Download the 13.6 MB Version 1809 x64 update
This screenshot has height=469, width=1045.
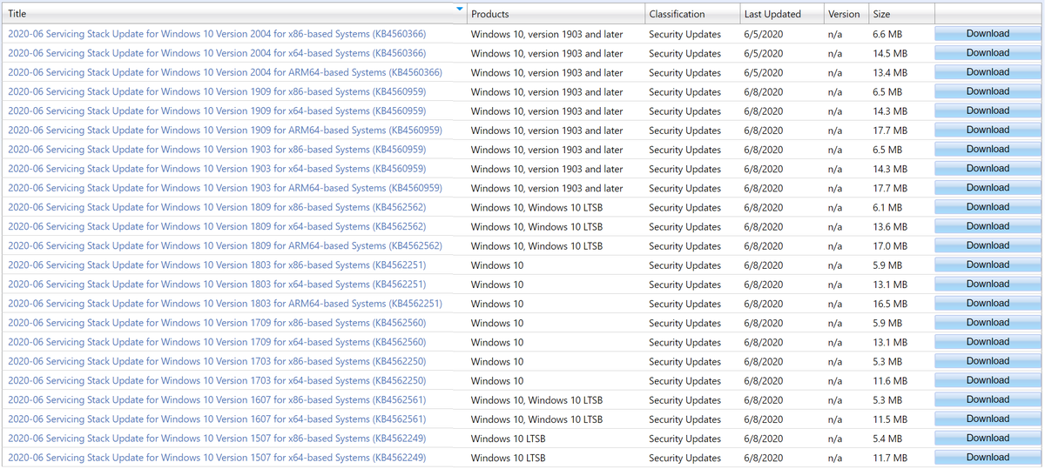[x=988, y=226]
